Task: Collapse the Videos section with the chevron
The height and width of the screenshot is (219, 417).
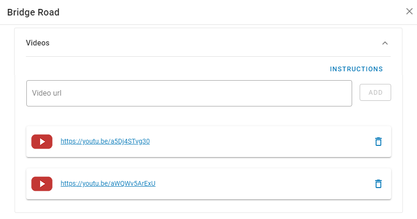Action: pos(385,43)
